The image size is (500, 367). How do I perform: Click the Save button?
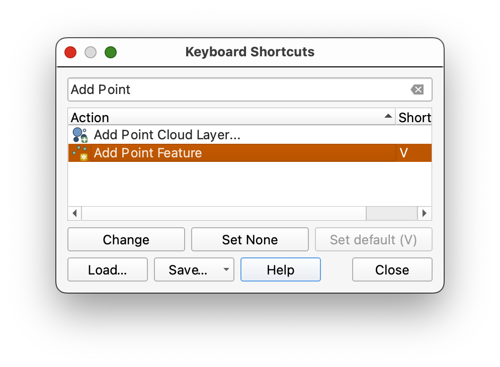click(x=188, y=270)
